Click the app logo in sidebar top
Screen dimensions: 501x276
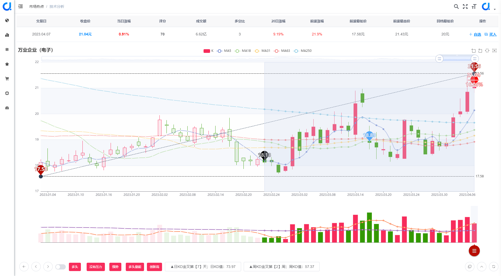pos(7,6)
